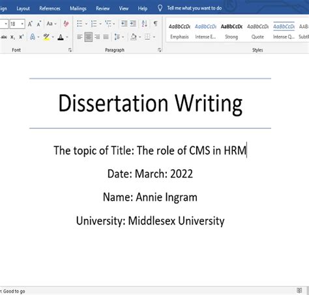This screenshot has width=309, height=295.
Task: Apply the Quote style
Action: (x=257, y=31)
